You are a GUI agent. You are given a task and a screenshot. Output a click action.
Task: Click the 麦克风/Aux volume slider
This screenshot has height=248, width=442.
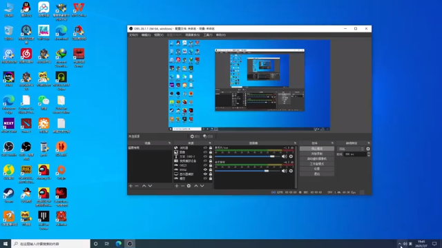(x=247, y=156)
